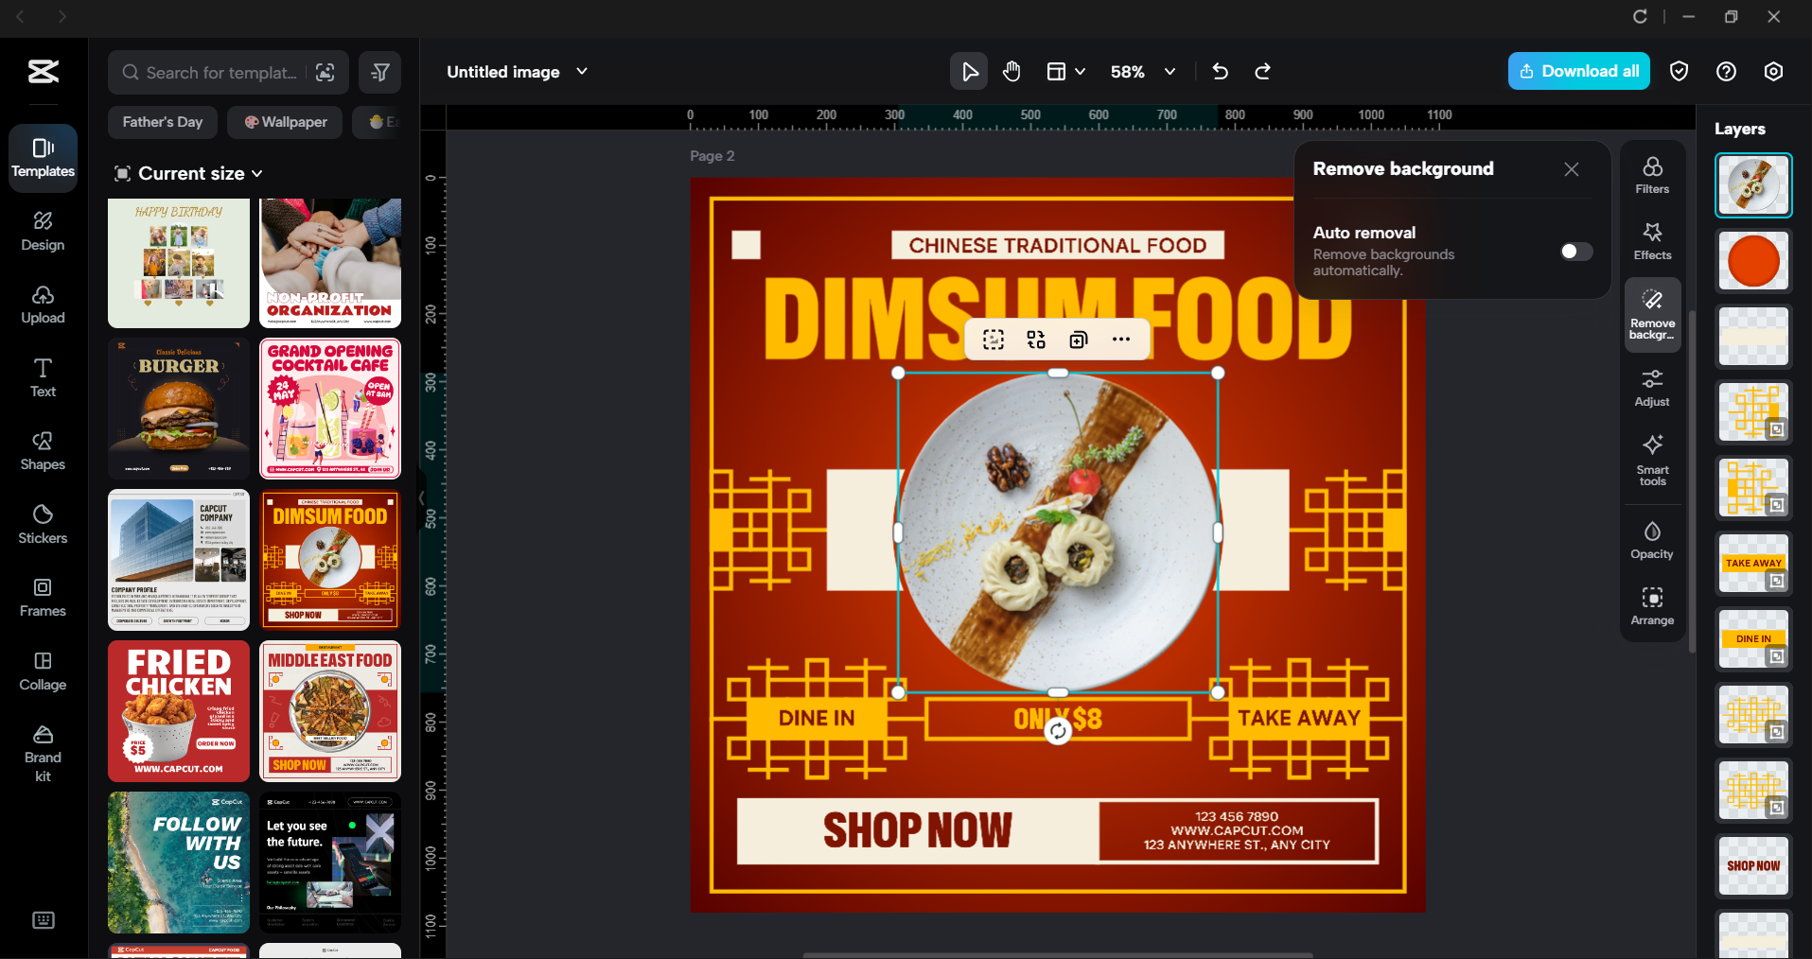Close the Remove background dialog
Screen dimensions: 1812x959
1571,169
